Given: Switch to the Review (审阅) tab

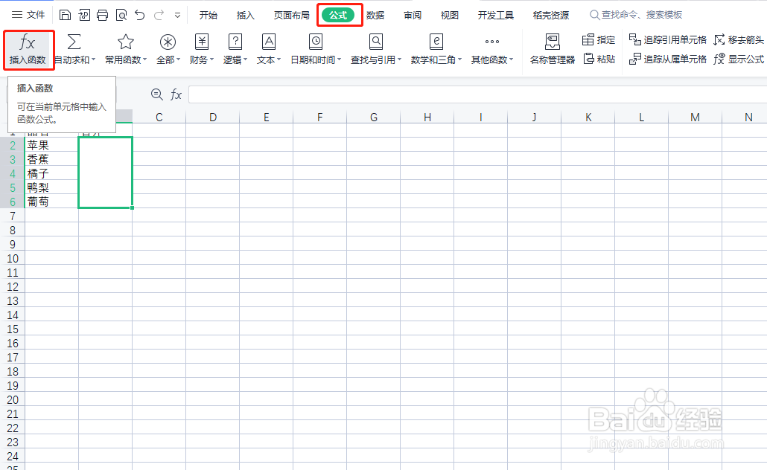Looking at the screenshot, I should [413, 15].
